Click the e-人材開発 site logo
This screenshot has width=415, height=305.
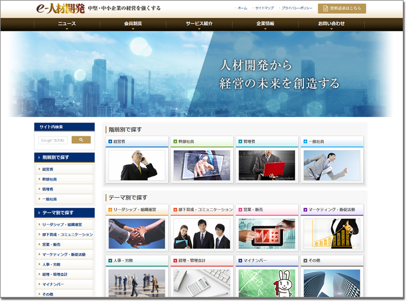pos(59,9)
